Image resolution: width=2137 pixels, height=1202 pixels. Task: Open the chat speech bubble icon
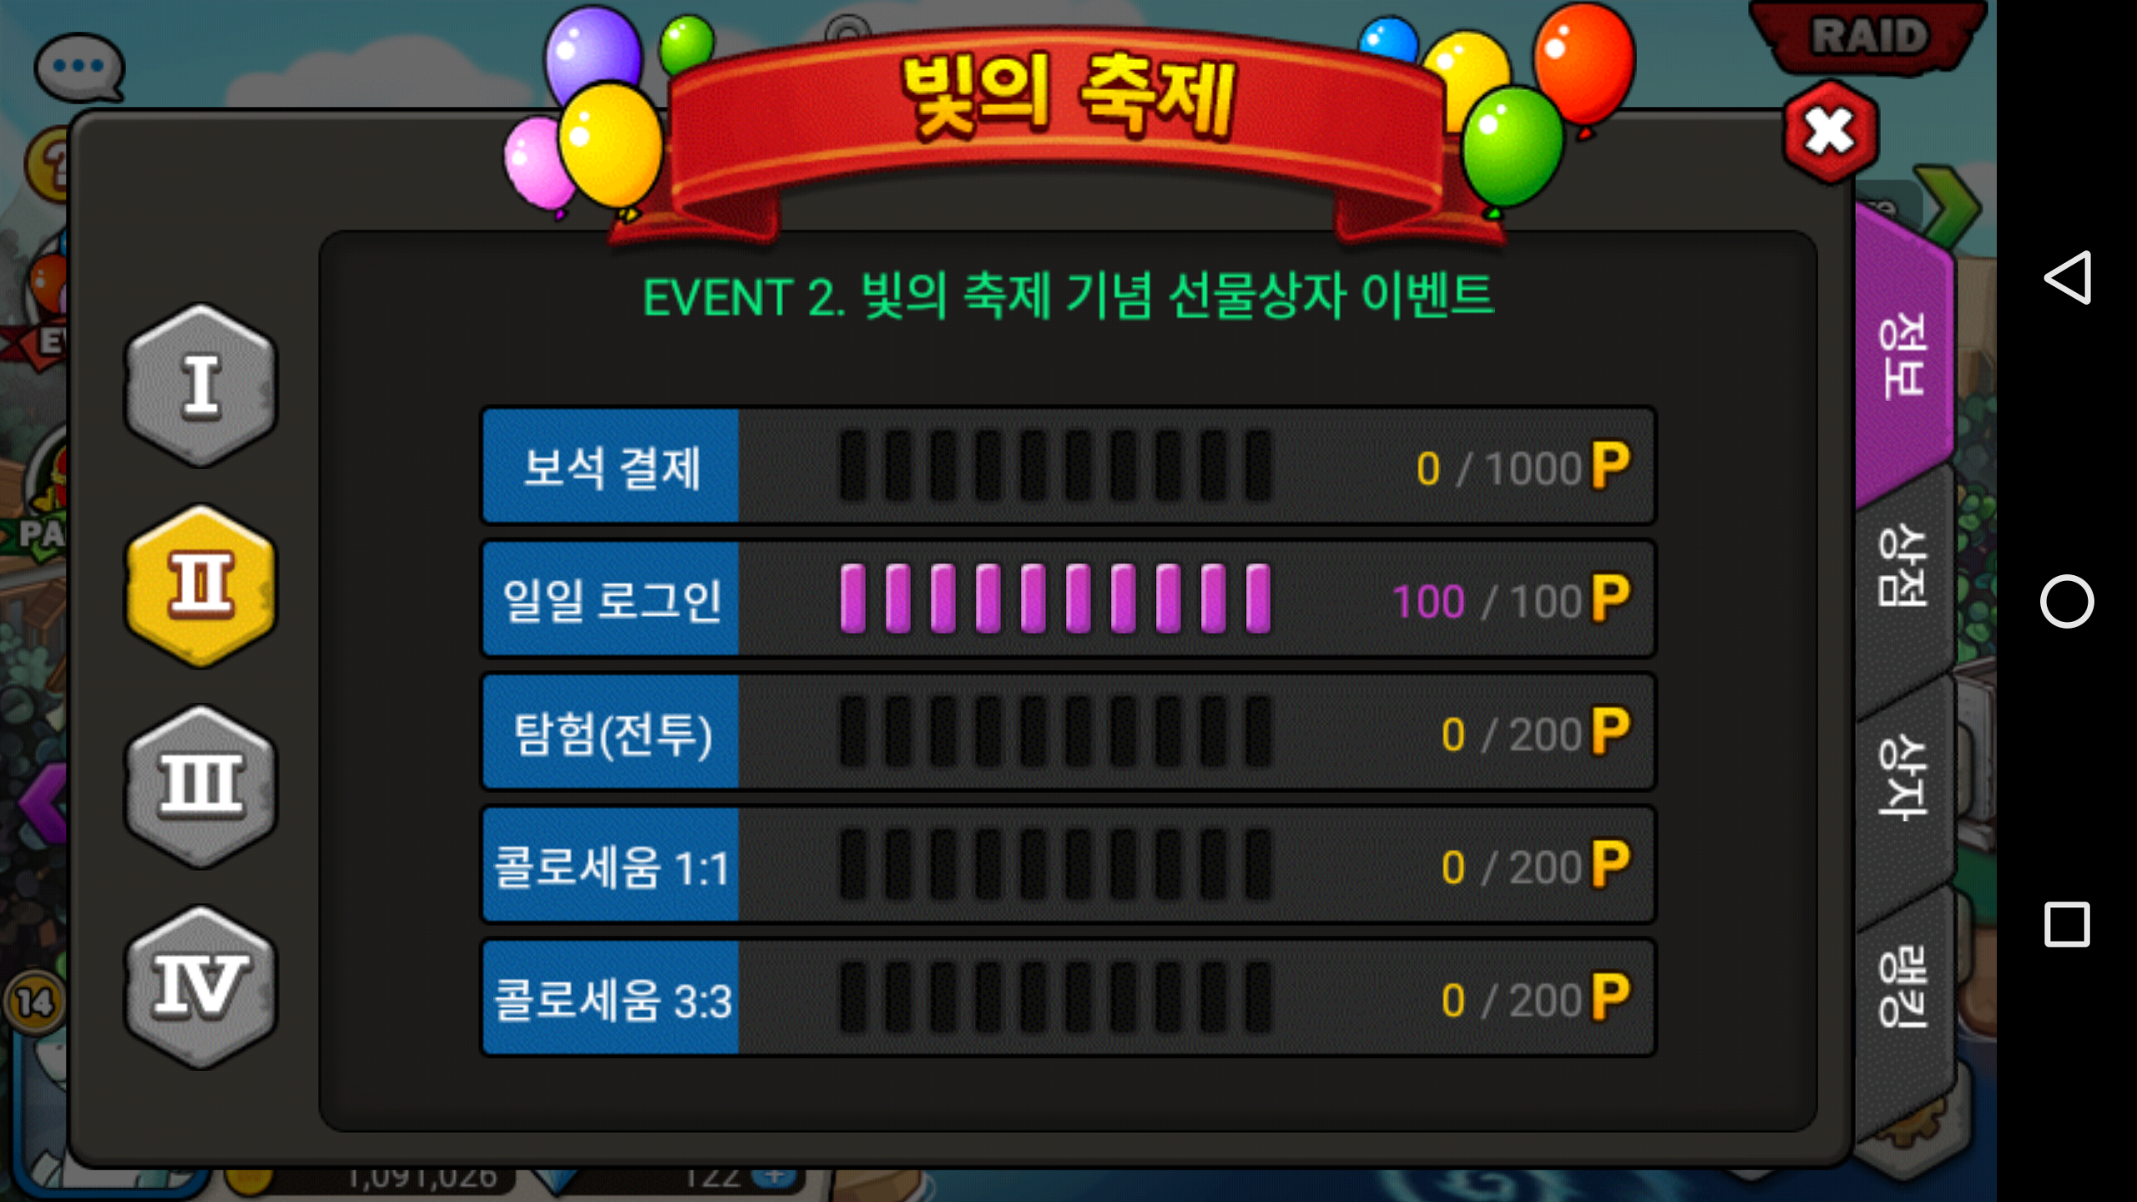pos(79,67)
